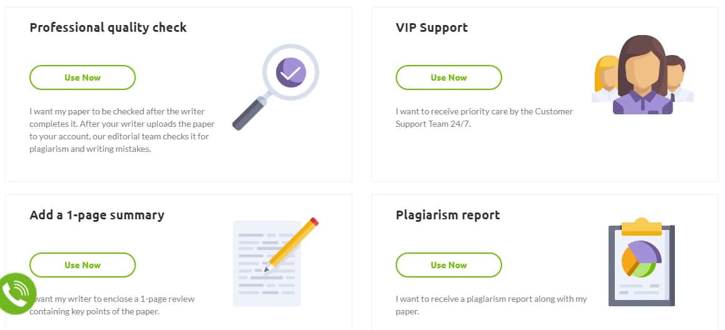Click the priority care Customer Support description
This screenshot has height=330, width=725.
485,117
